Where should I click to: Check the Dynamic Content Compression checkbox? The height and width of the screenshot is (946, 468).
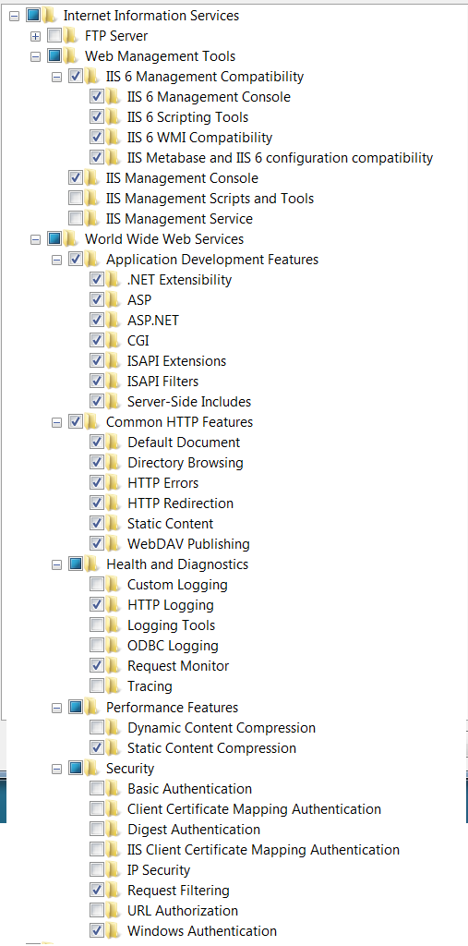(97, 728)
